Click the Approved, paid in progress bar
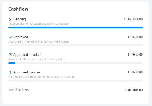 (x=75, y=81)
